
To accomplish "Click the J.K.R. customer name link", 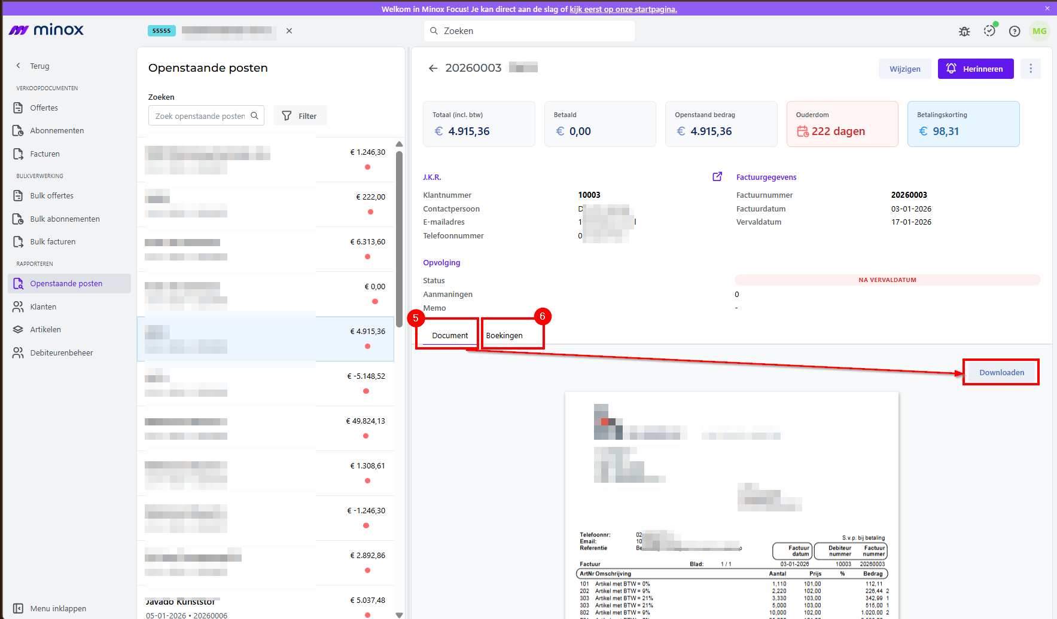I will pyautogui.click(x=432, y=177).
